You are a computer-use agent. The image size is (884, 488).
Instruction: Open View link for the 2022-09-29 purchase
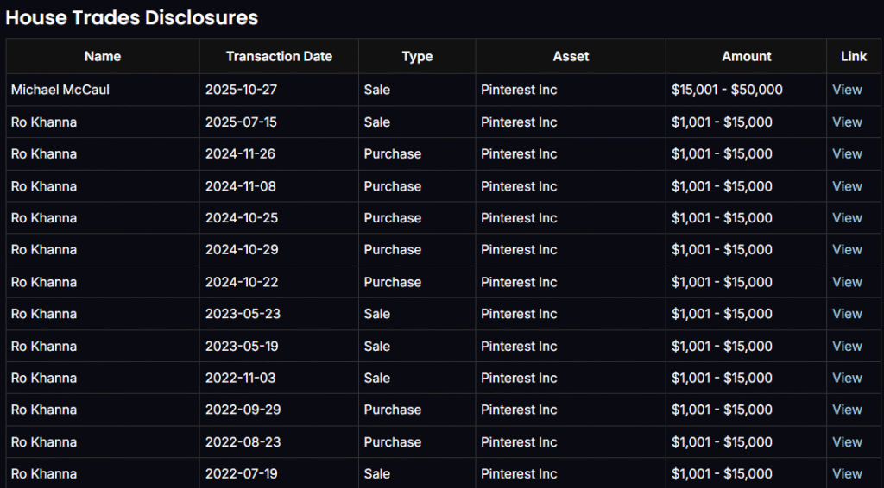847,410
